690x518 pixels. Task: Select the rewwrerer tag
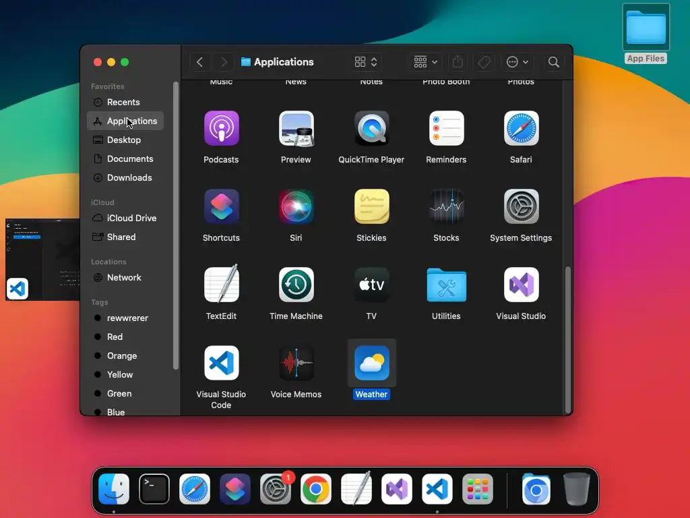tap(125, 318)
